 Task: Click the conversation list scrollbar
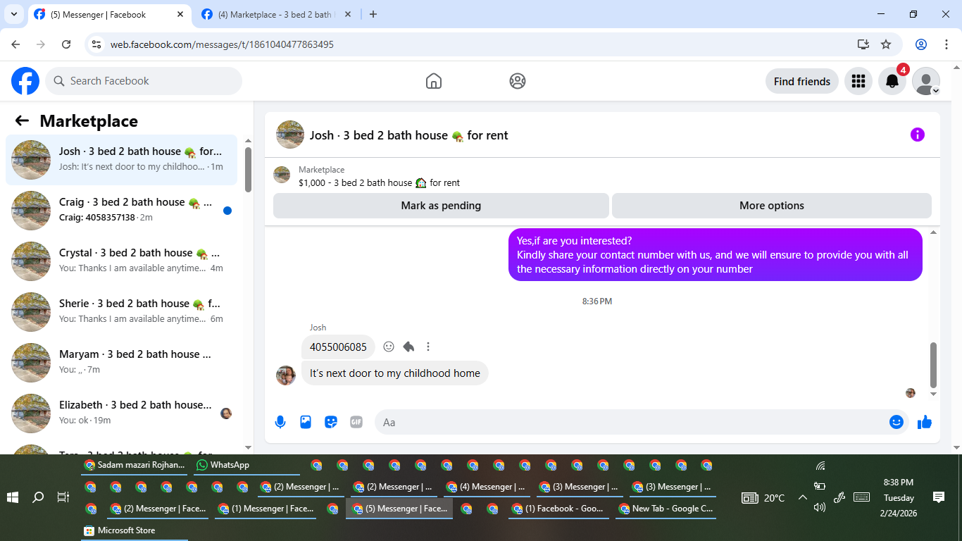coord(248,169)
